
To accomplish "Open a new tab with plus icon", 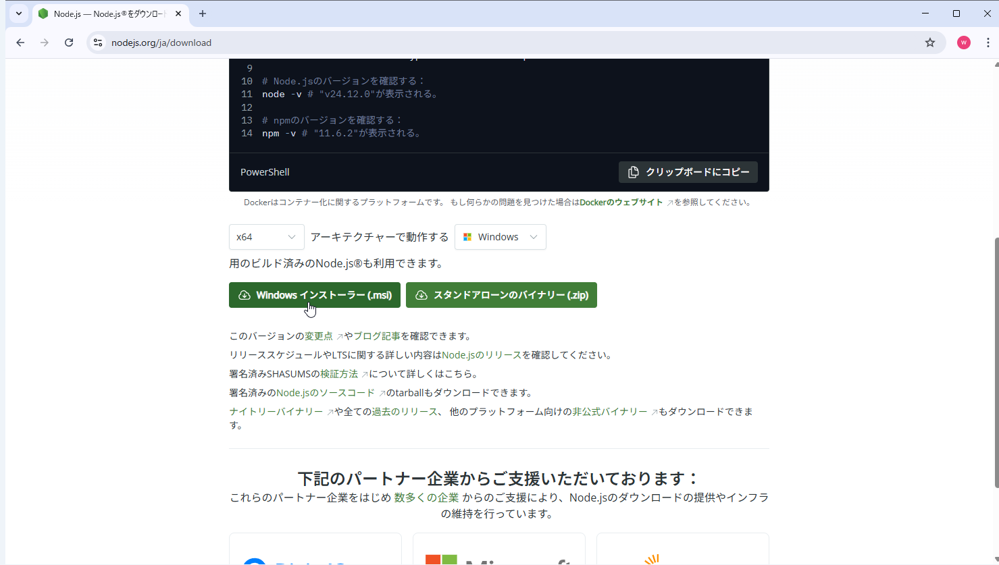I will coord(203,14).
